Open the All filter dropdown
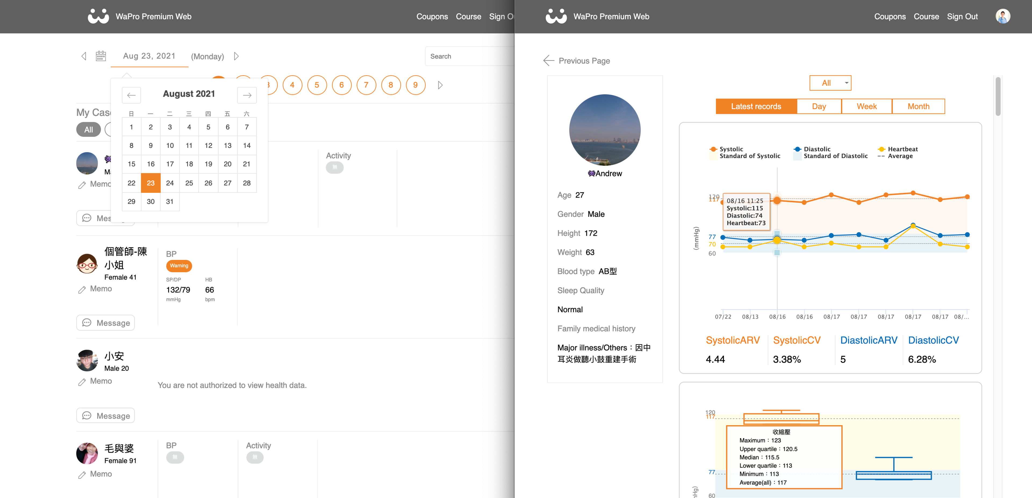1032x498 pixels. pos(830,83)
